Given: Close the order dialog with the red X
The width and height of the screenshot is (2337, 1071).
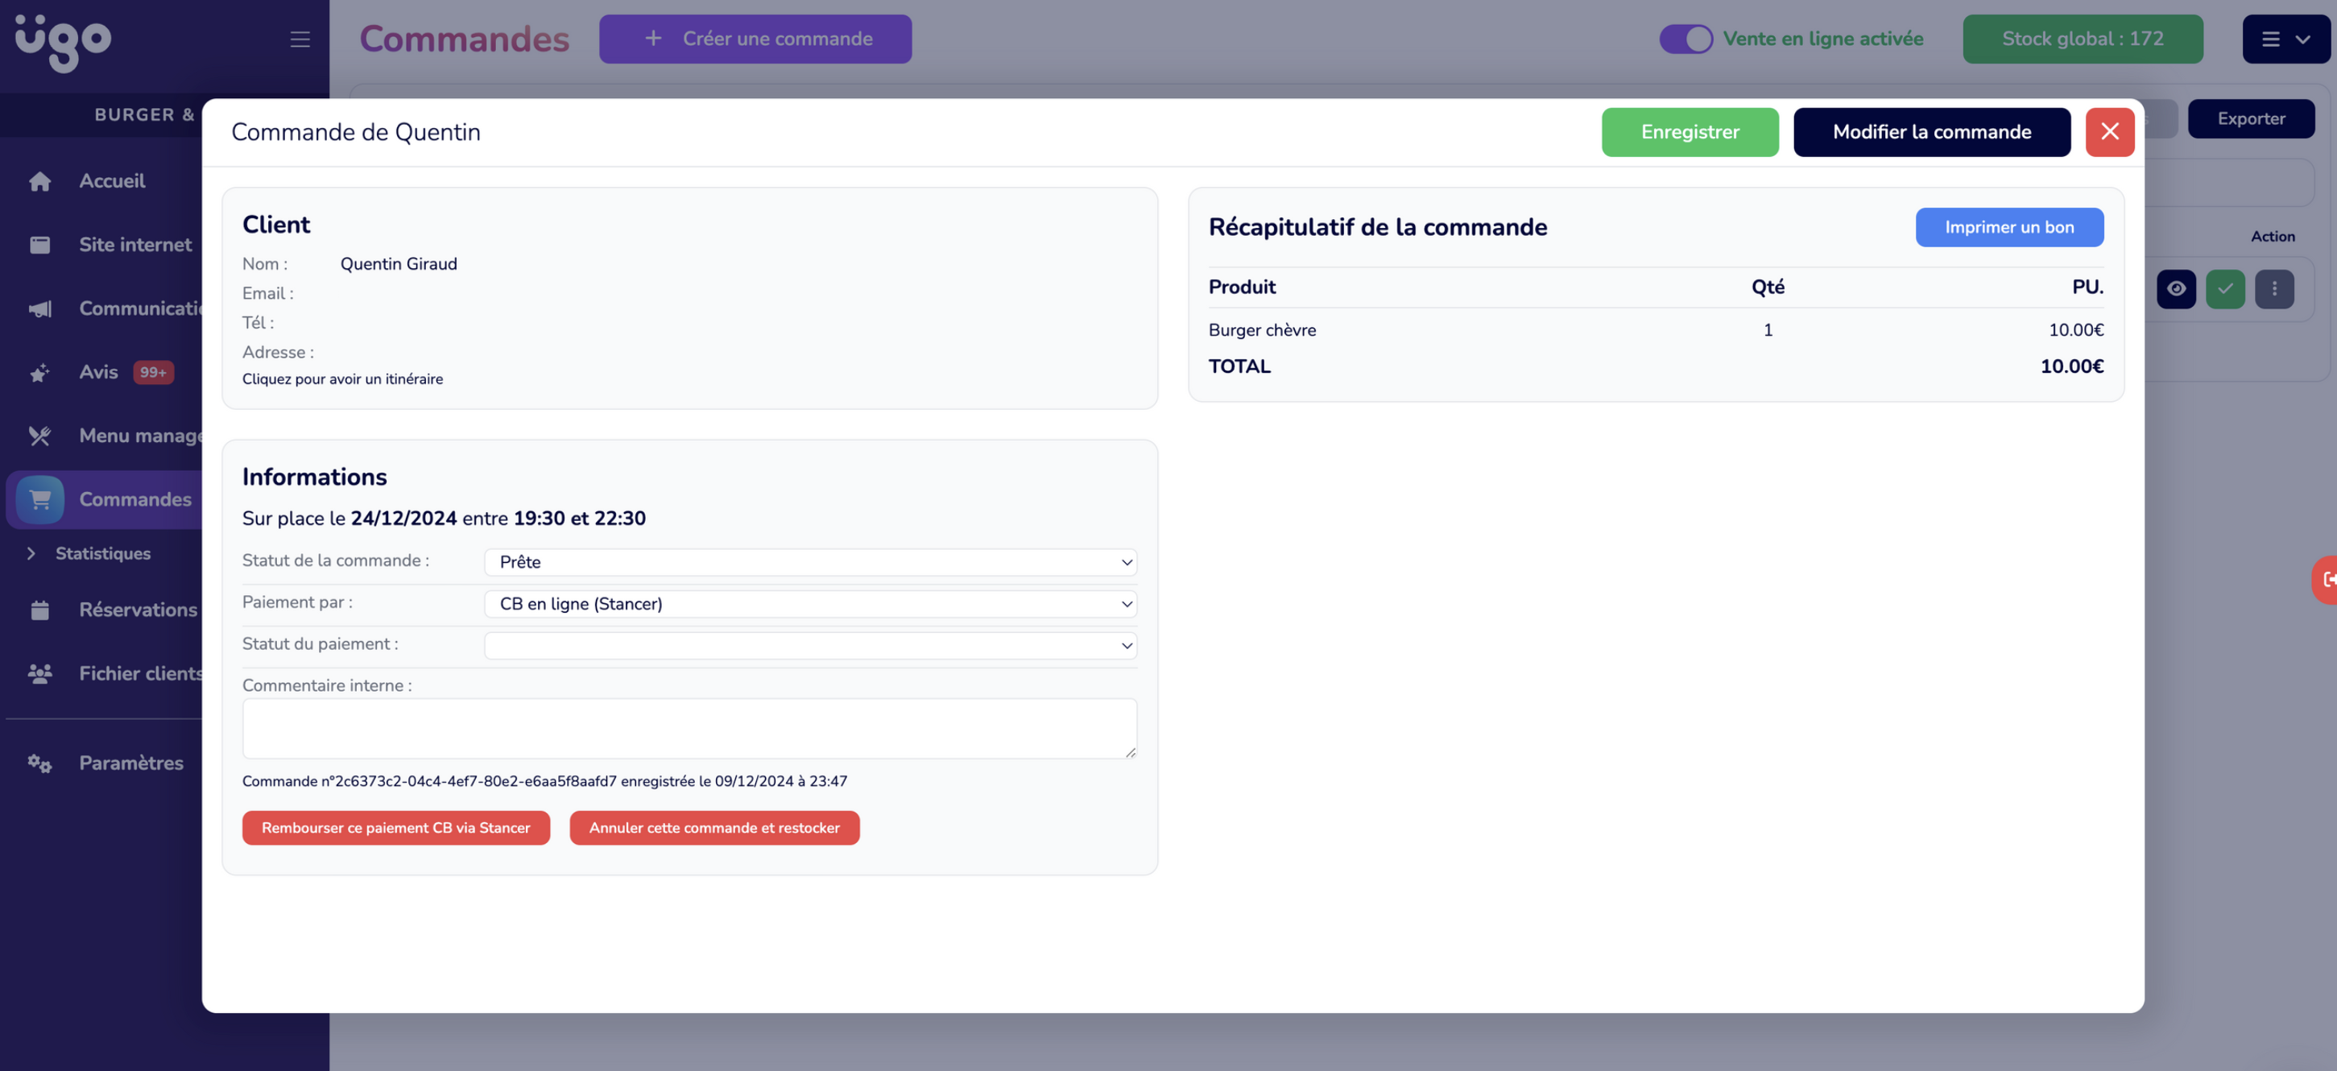Looking at the screenshot, I should [2109, 132].
